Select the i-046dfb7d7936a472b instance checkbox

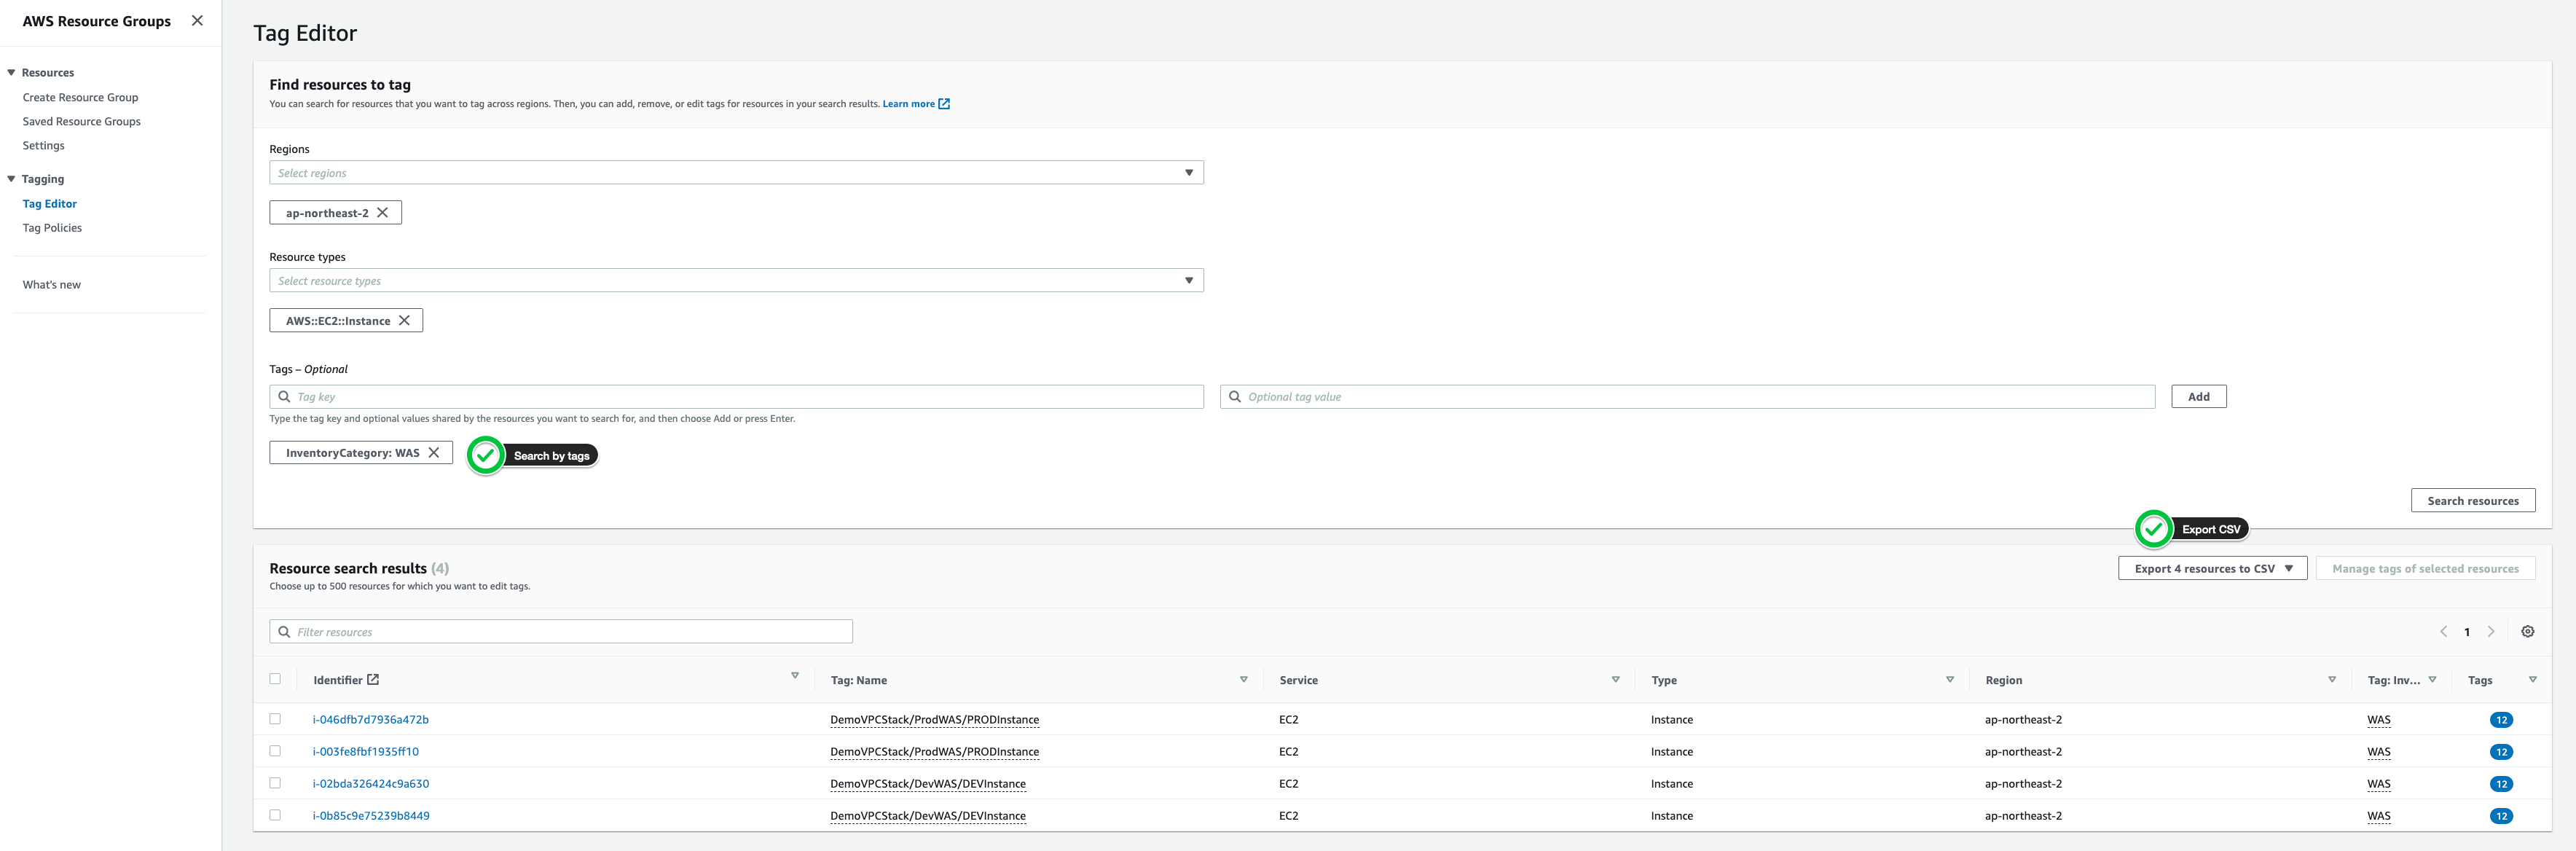point(275,719)
